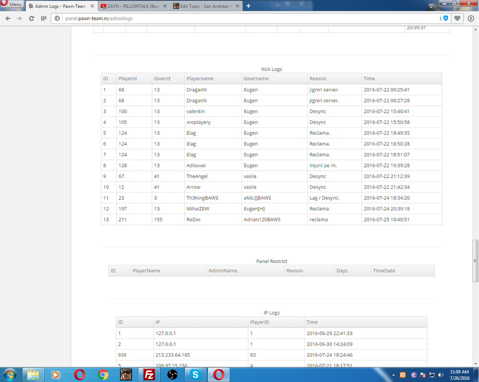Viewport: 479px width, 382px height.
Task: Open the Windows Start button
Action: (x=10, y=375)
